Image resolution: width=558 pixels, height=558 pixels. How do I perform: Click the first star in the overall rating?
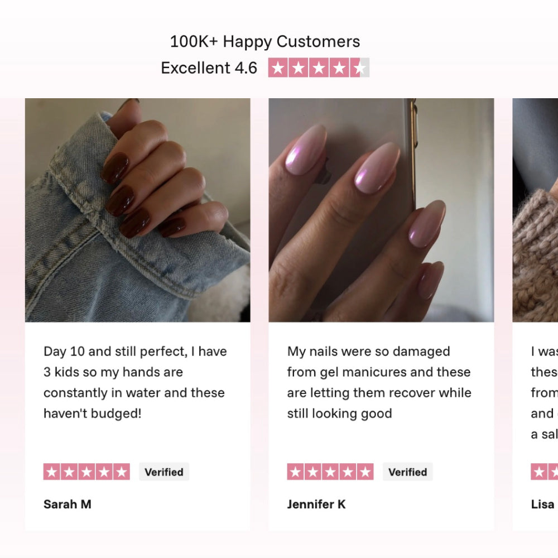(278, 68)
